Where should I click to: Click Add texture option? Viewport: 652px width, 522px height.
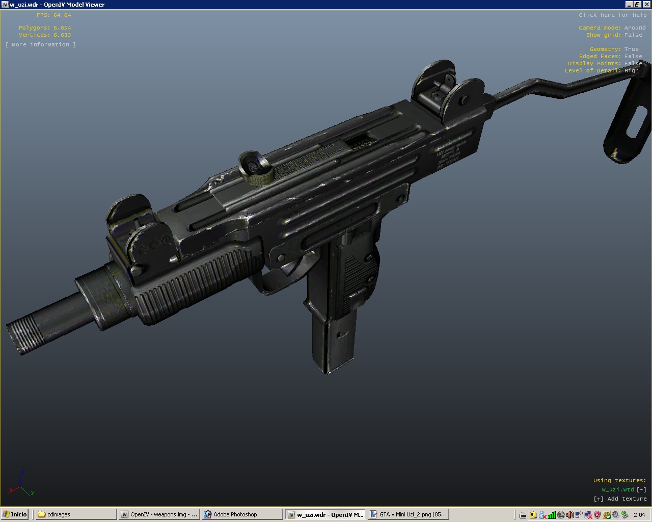coord(620,499)
